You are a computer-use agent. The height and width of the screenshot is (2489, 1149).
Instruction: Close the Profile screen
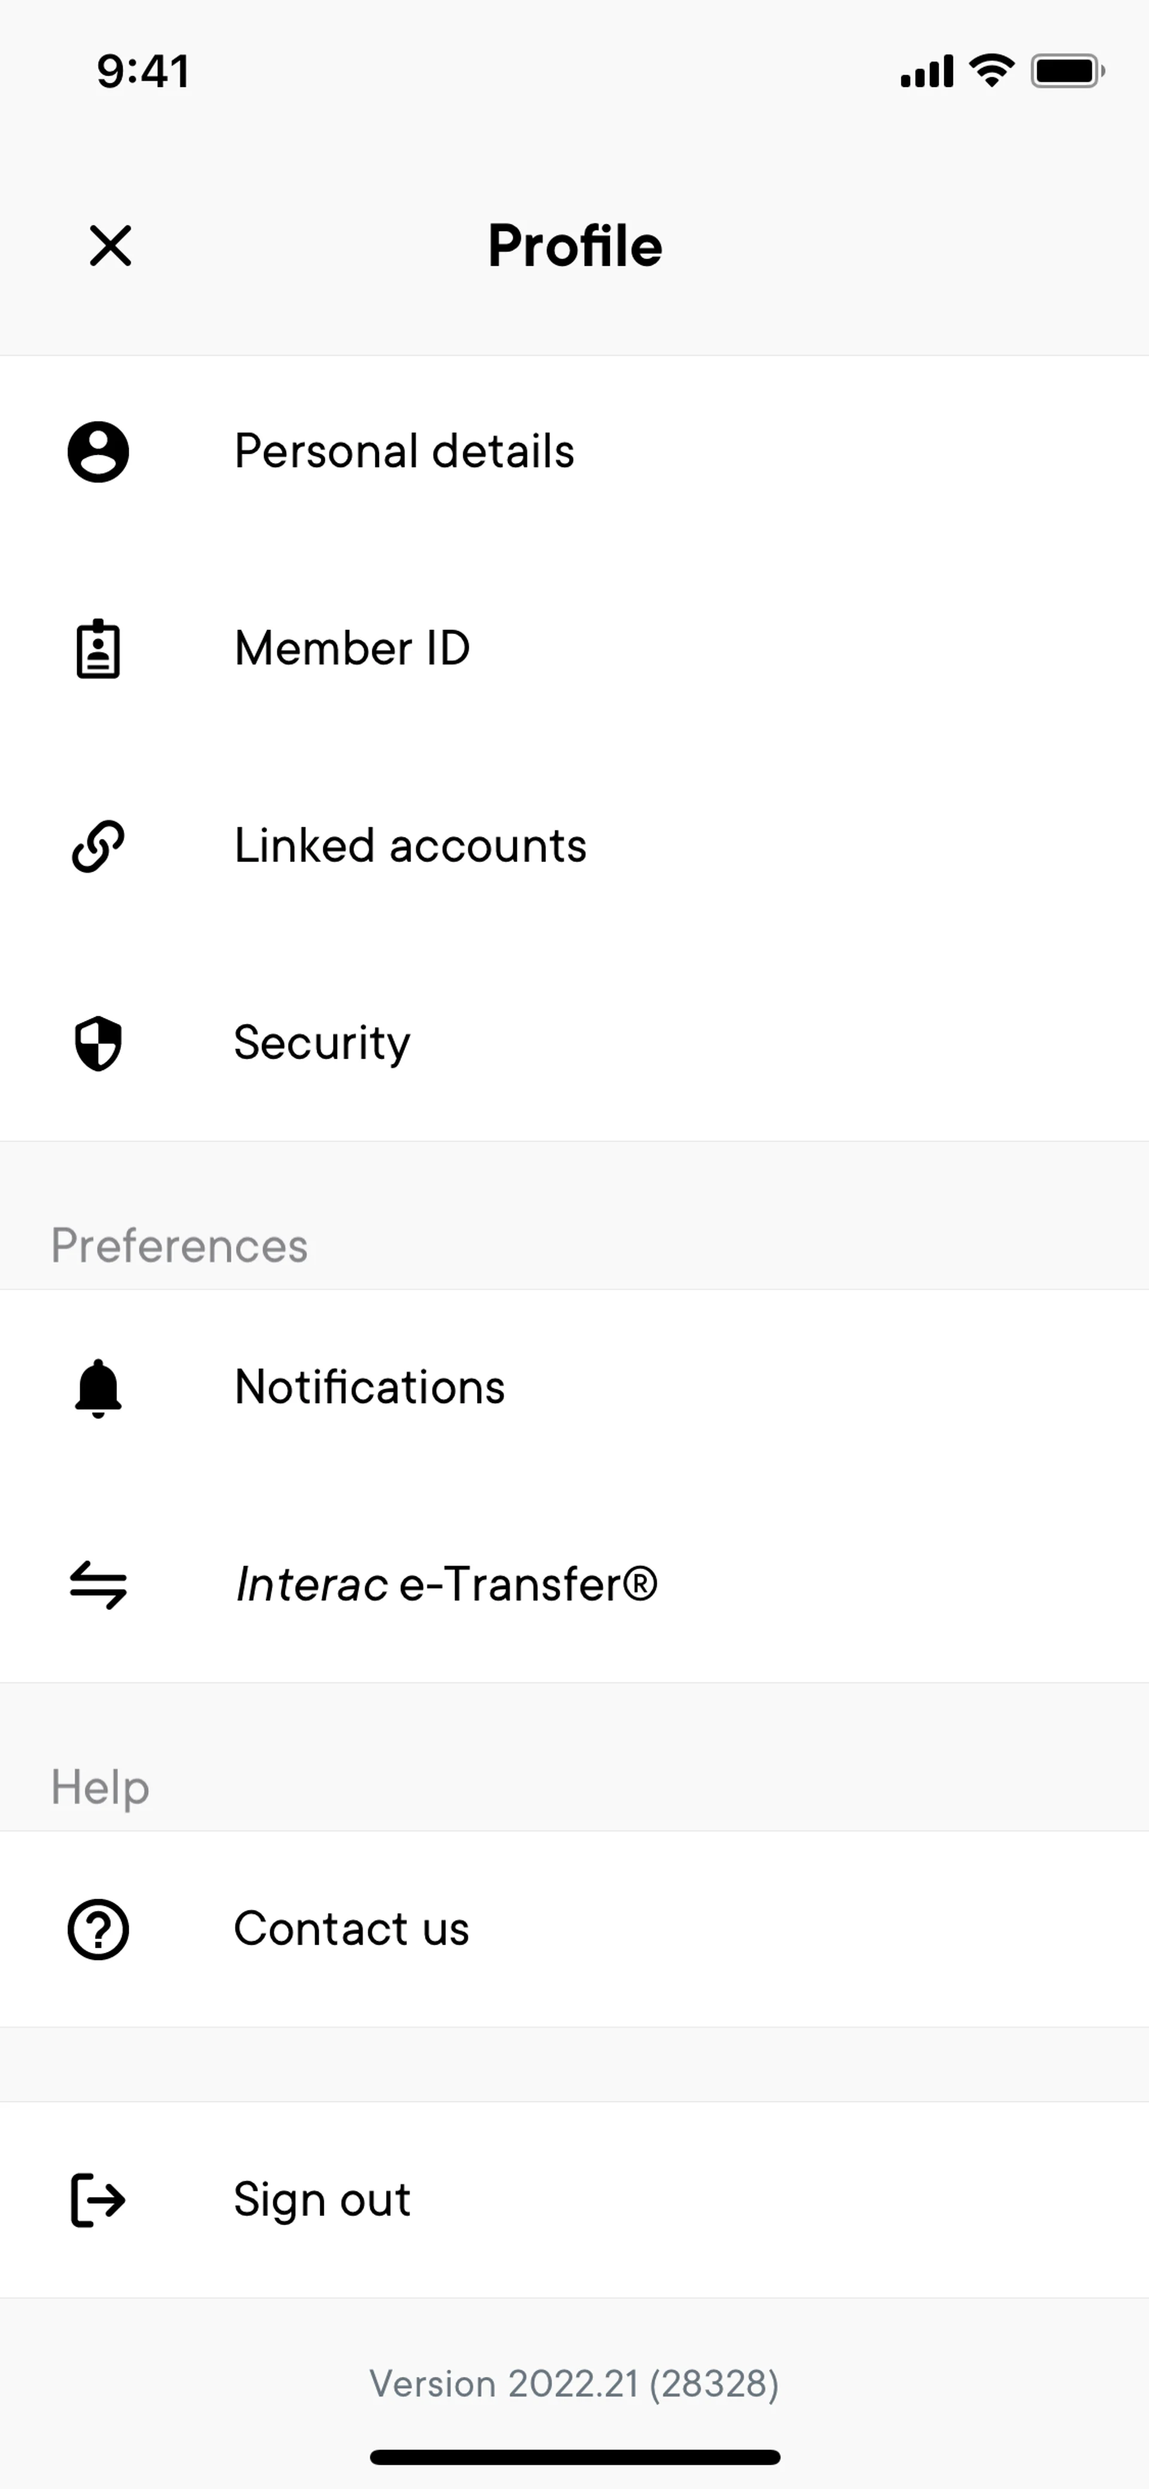pos(110,245)
